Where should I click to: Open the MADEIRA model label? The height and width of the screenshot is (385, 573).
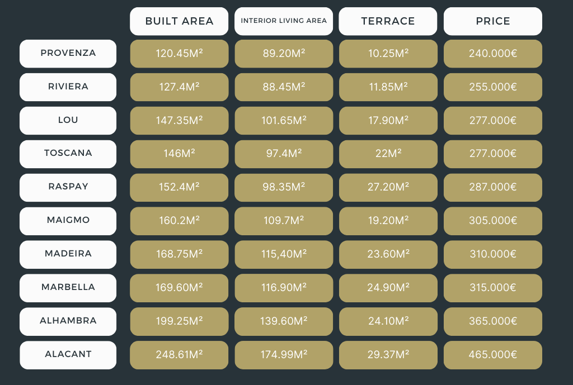point(68,254)
